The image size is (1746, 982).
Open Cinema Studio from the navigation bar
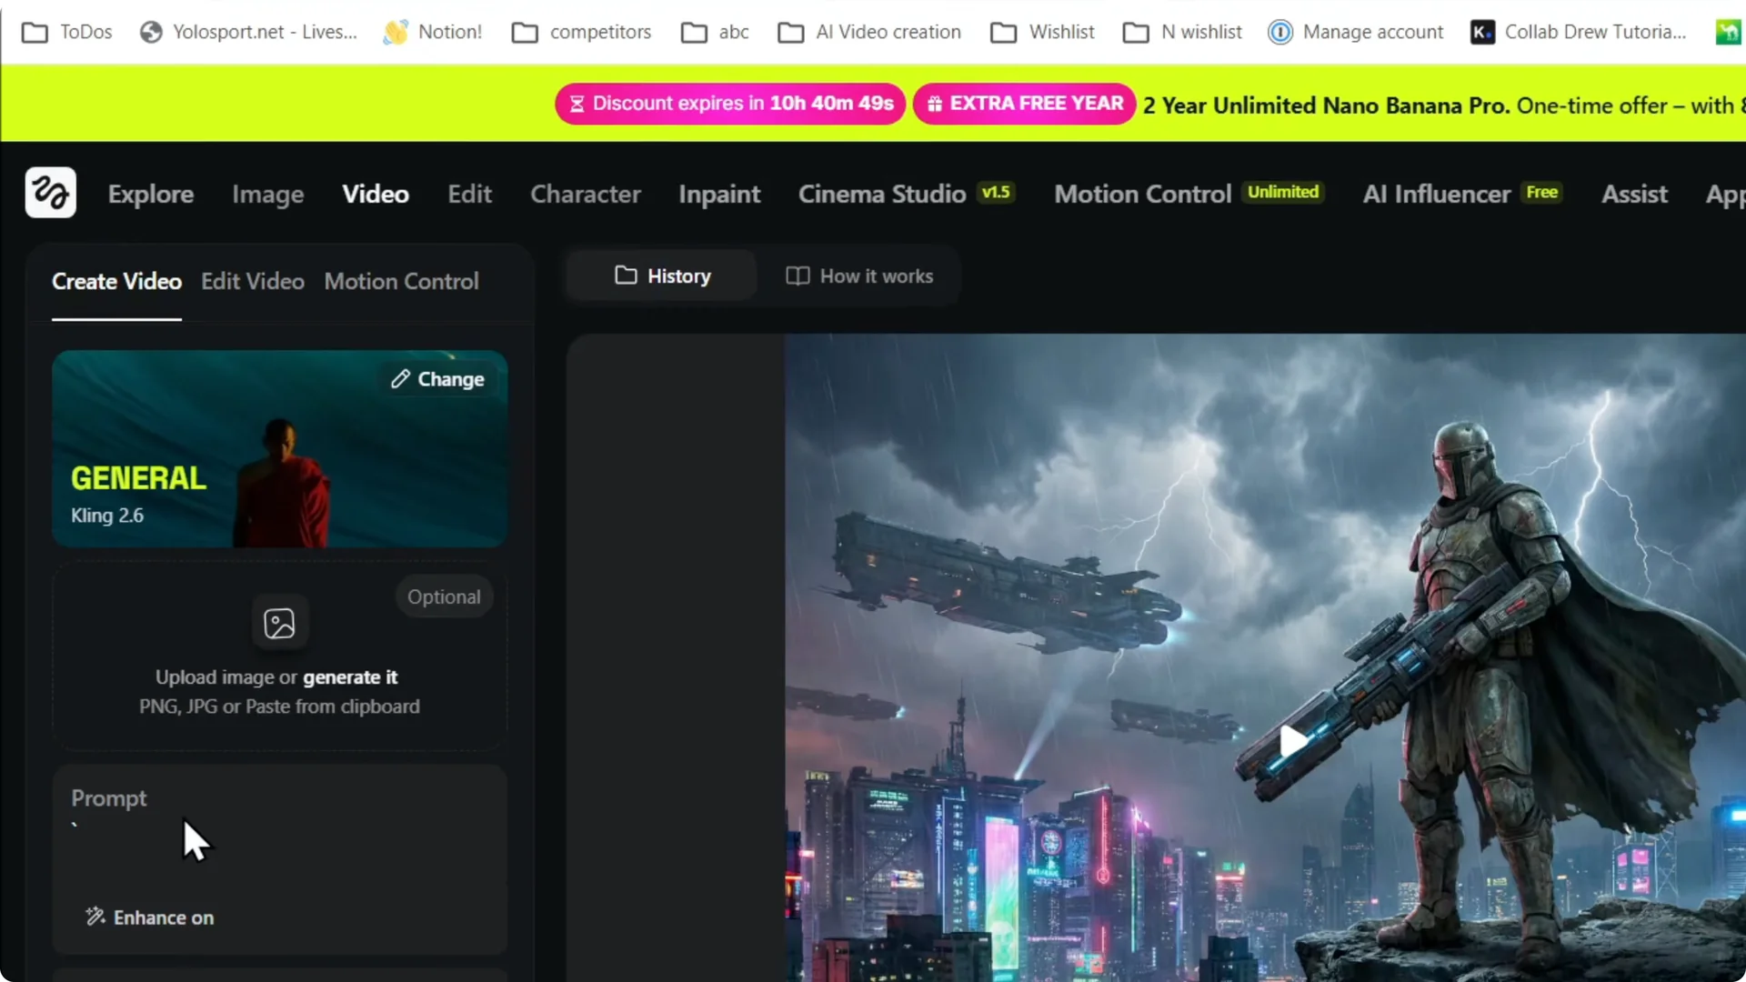pos(881,193)
